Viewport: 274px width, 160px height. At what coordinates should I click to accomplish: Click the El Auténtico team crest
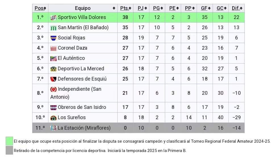53,58
